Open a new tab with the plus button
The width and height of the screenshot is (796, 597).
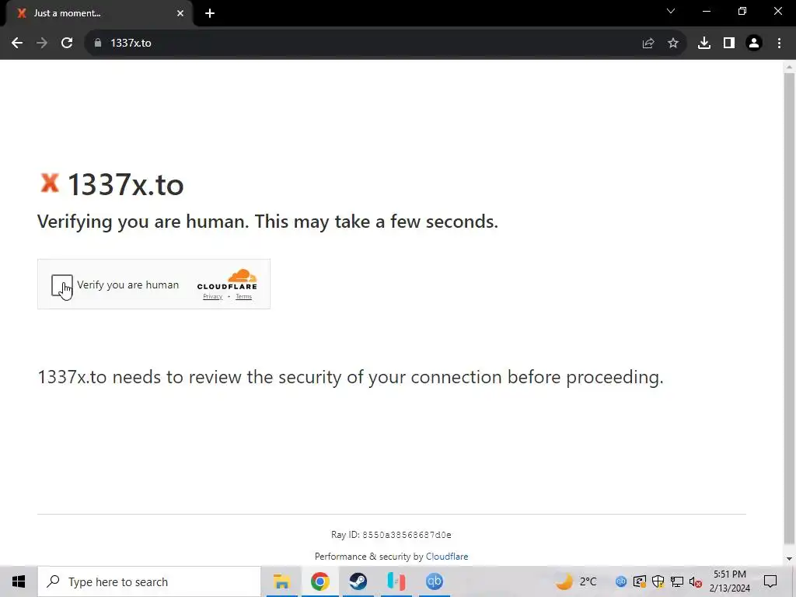(x=210, y=13)
